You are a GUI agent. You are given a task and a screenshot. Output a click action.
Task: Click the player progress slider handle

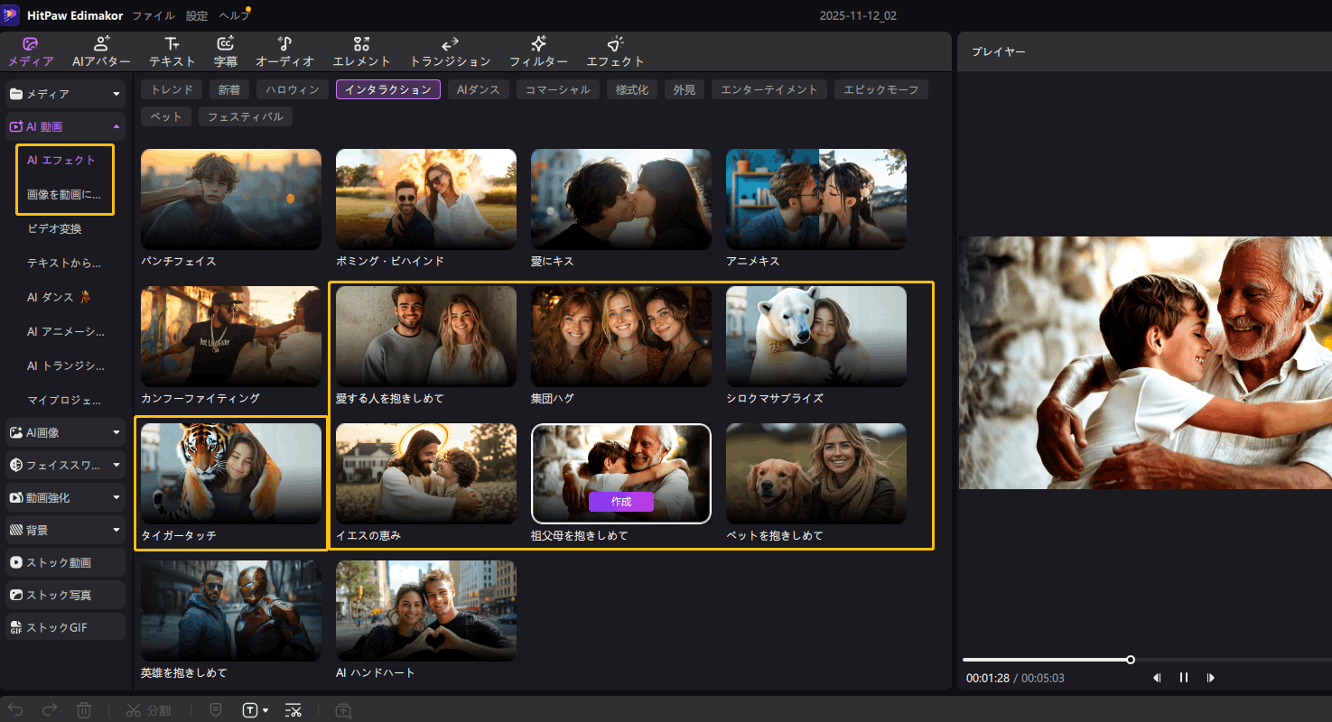[x=1131, y=660]
